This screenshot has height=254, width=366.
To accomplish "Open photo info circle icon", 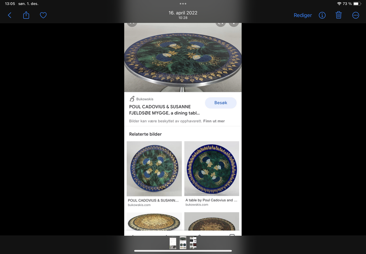I will pyautogui.click(x=322, y=15).
